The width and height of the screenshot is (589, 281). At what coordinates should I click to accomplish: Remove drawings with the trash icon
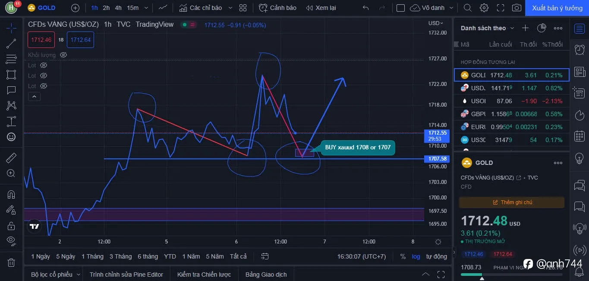11,262
